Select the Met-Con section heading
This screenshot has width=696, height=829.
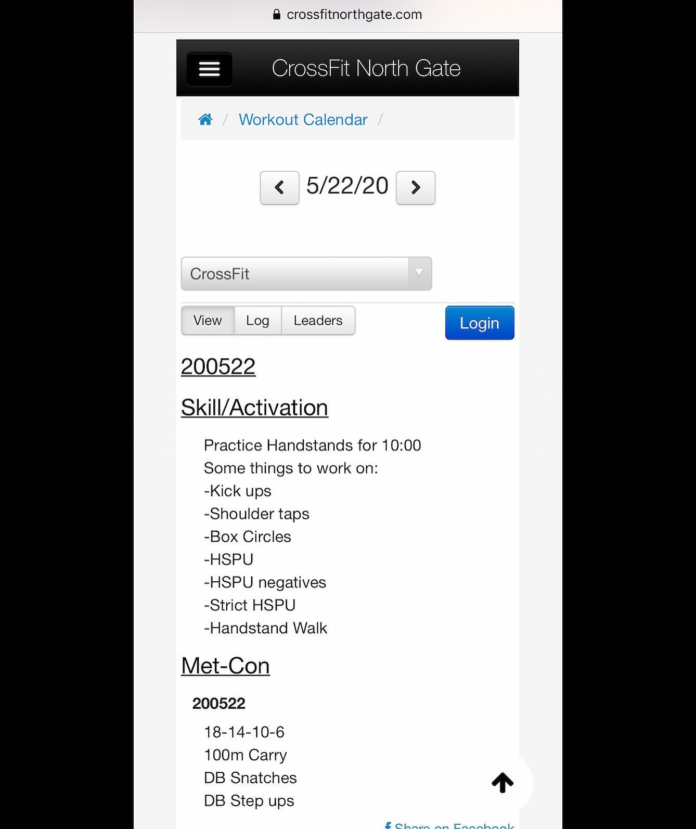pyautogui.click(x=225, y=666)
